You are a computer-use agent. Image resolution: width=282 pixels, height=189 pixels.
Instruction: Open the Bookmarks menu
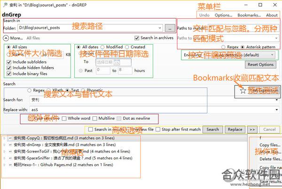[249, 15]
